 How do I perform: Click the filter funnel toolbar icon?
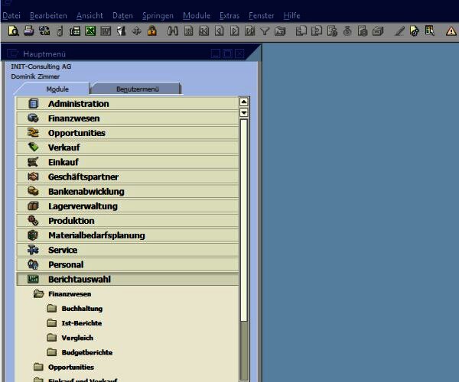click(265, 31)
